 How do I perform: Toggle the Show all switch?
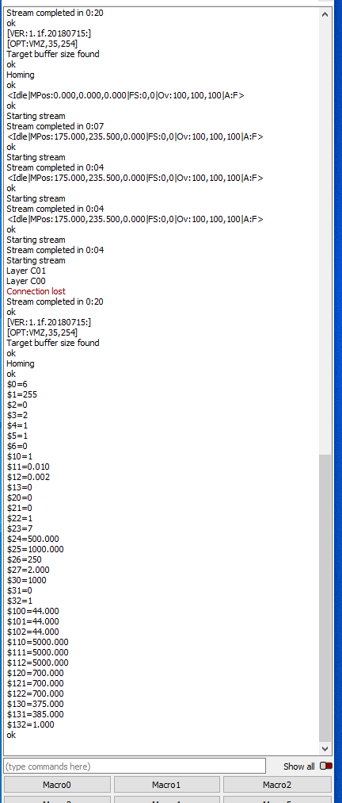click(325, 766)
